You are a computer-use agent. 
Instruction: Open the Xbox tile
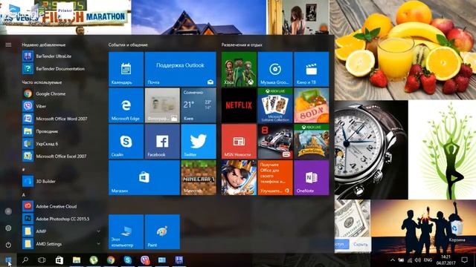tap(239, 69)
